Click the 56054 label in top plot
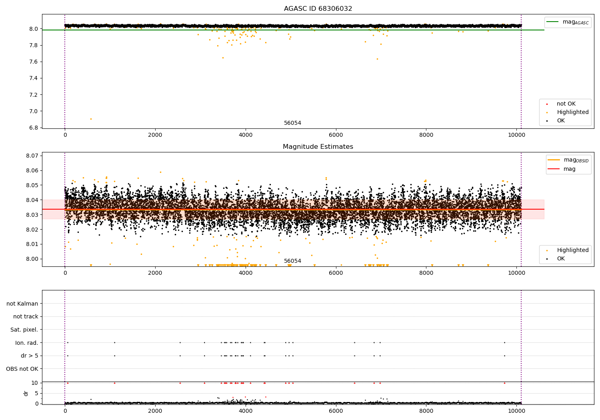 [292, 123]
